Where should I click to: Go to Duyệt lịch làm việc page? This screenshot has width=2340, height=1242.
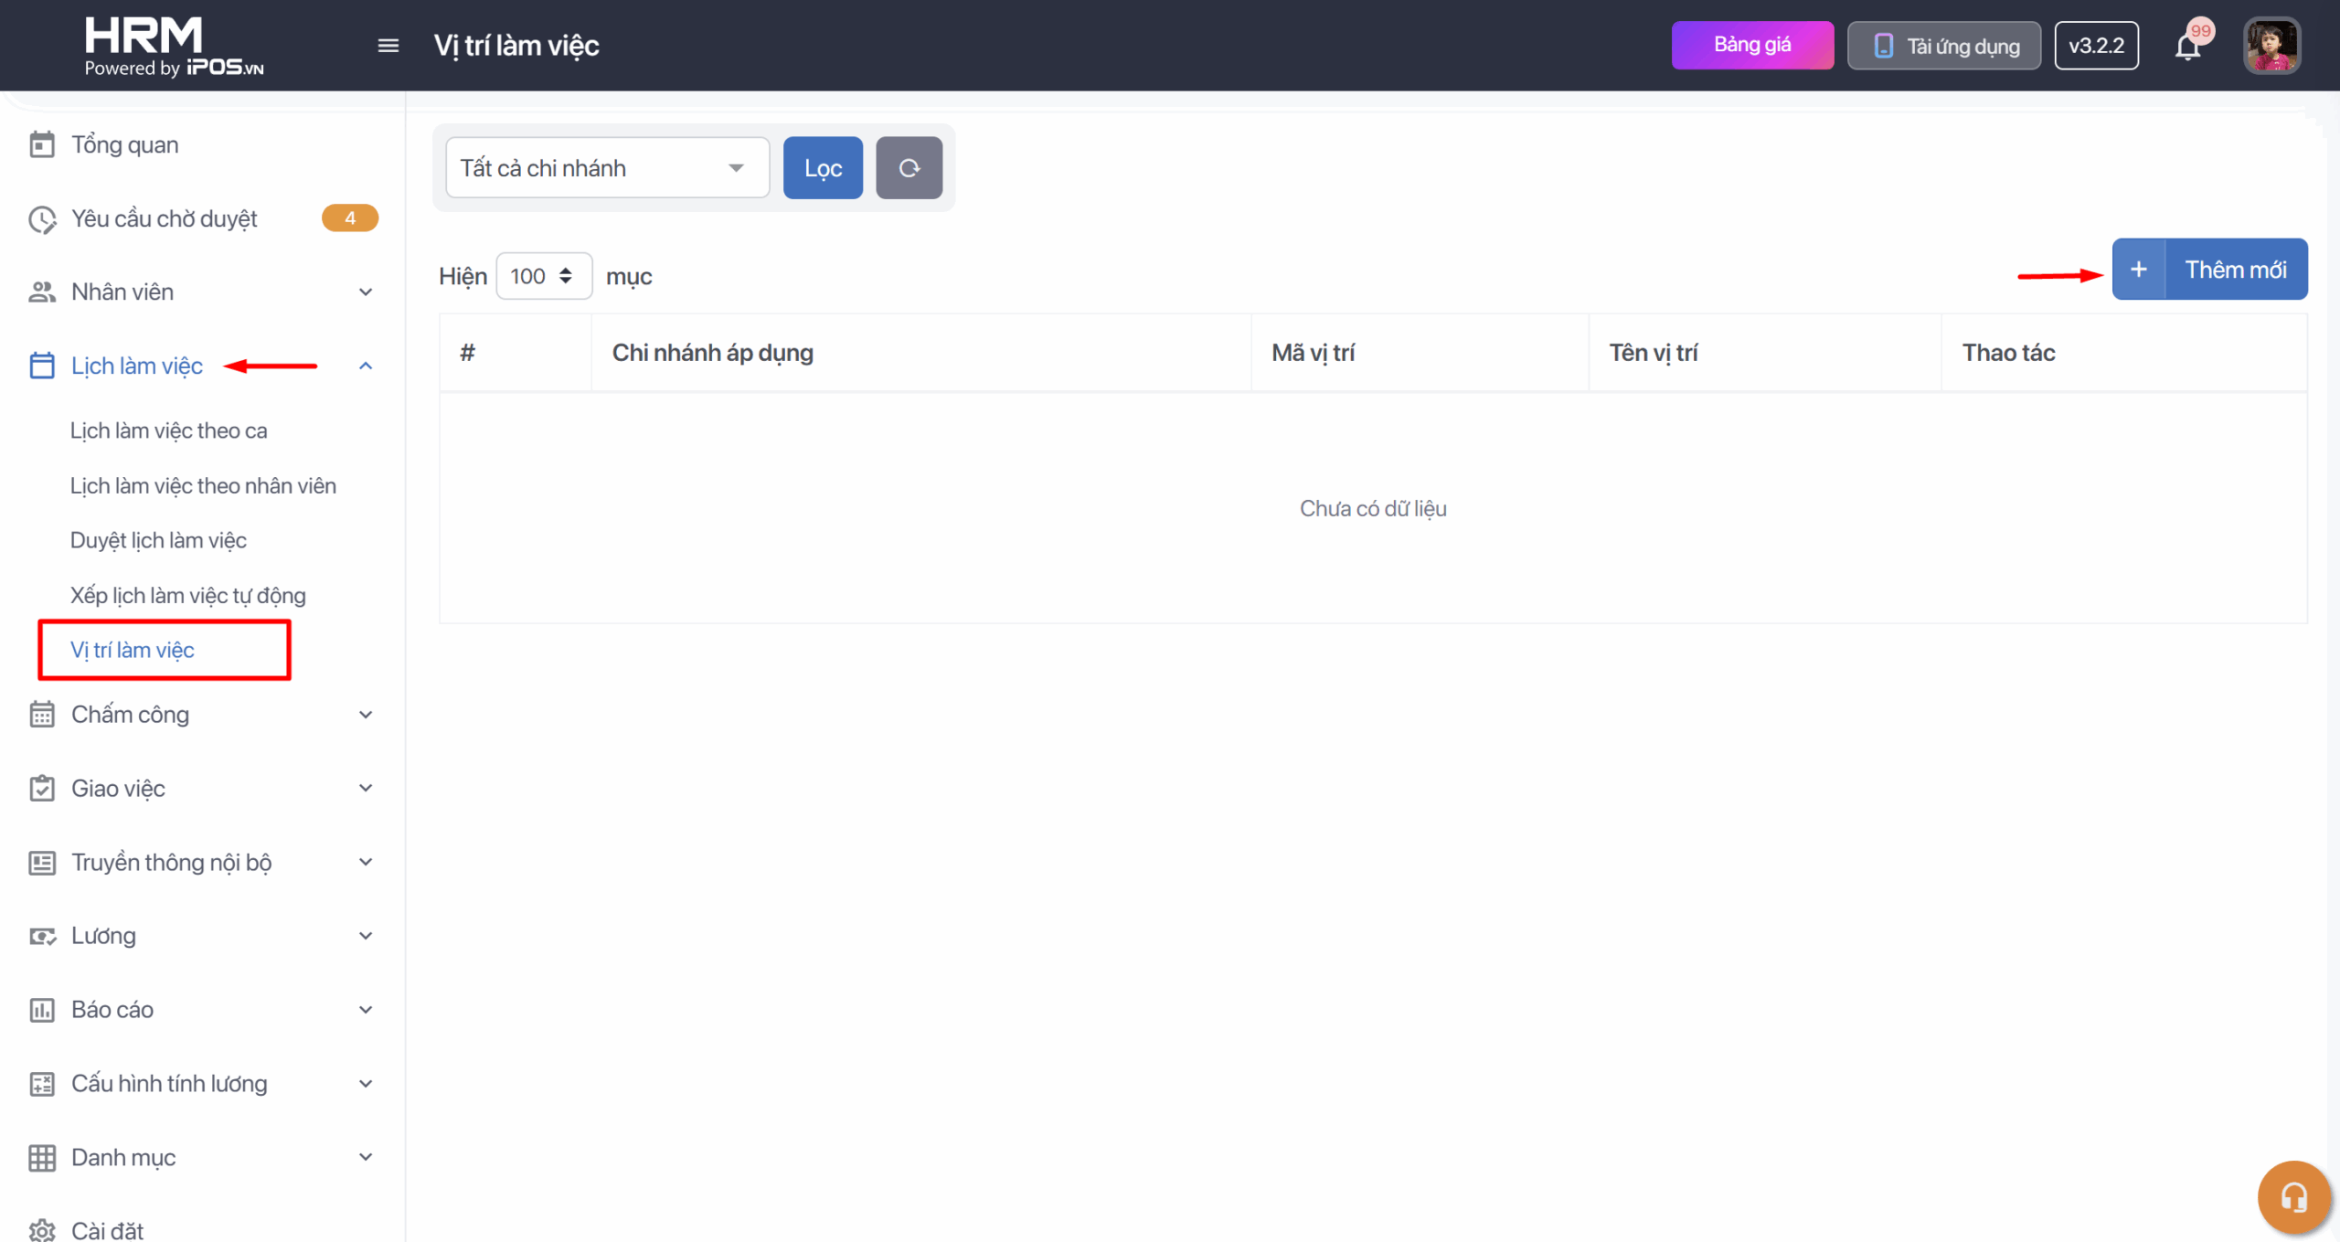158,540
